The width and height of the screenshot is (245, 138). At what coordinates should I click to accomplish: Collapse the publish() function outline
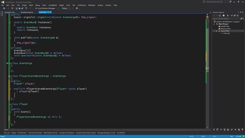(x=10, y=38)
